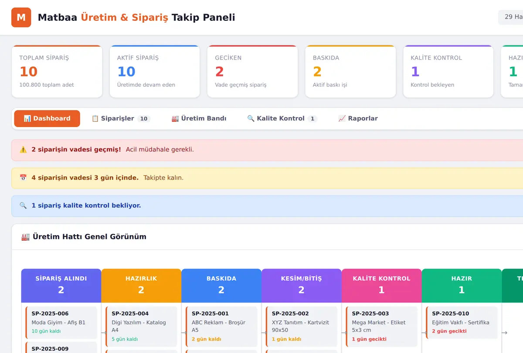Click the "Moda Giyim - Afiş B1" text
This screenshot has width=523, height=353.
coord(58,323)
